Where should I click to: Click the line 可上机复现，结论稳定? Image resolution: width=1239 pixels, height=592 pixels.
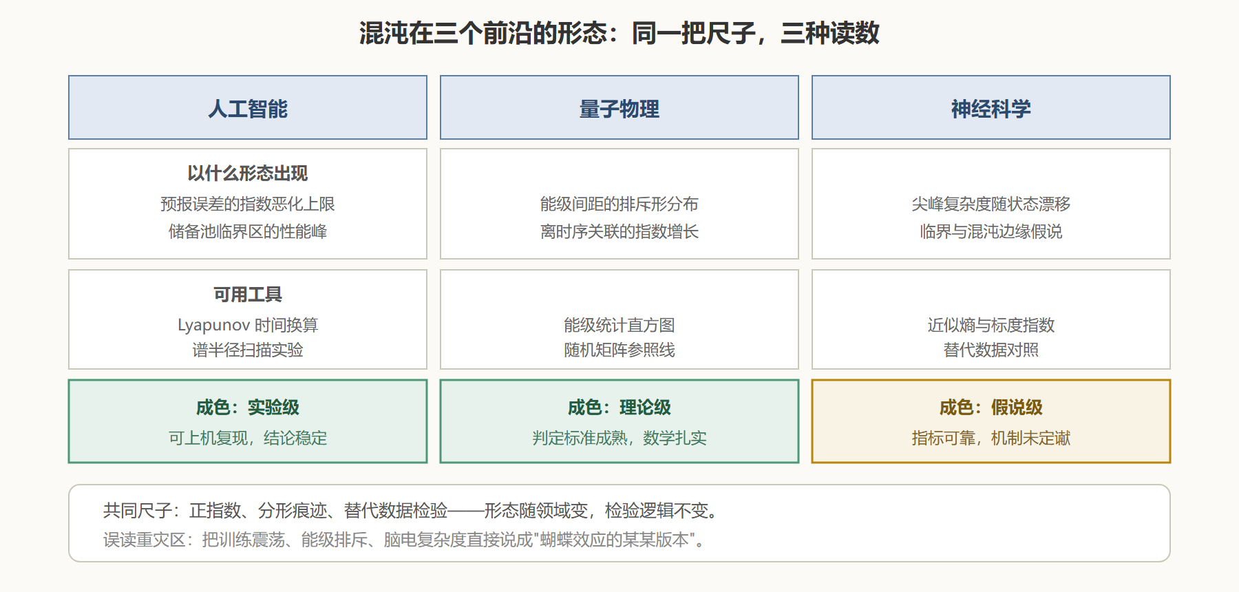(248, 438)
